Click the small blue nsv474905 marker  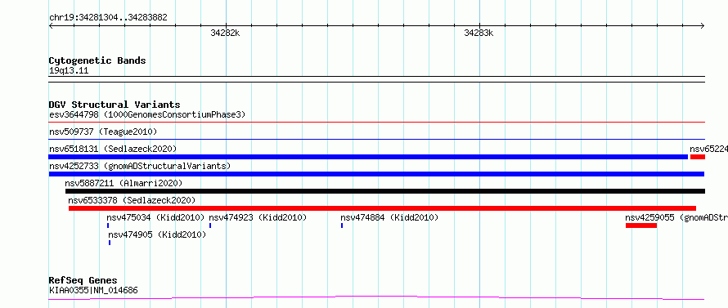click(x=110, y=243)
